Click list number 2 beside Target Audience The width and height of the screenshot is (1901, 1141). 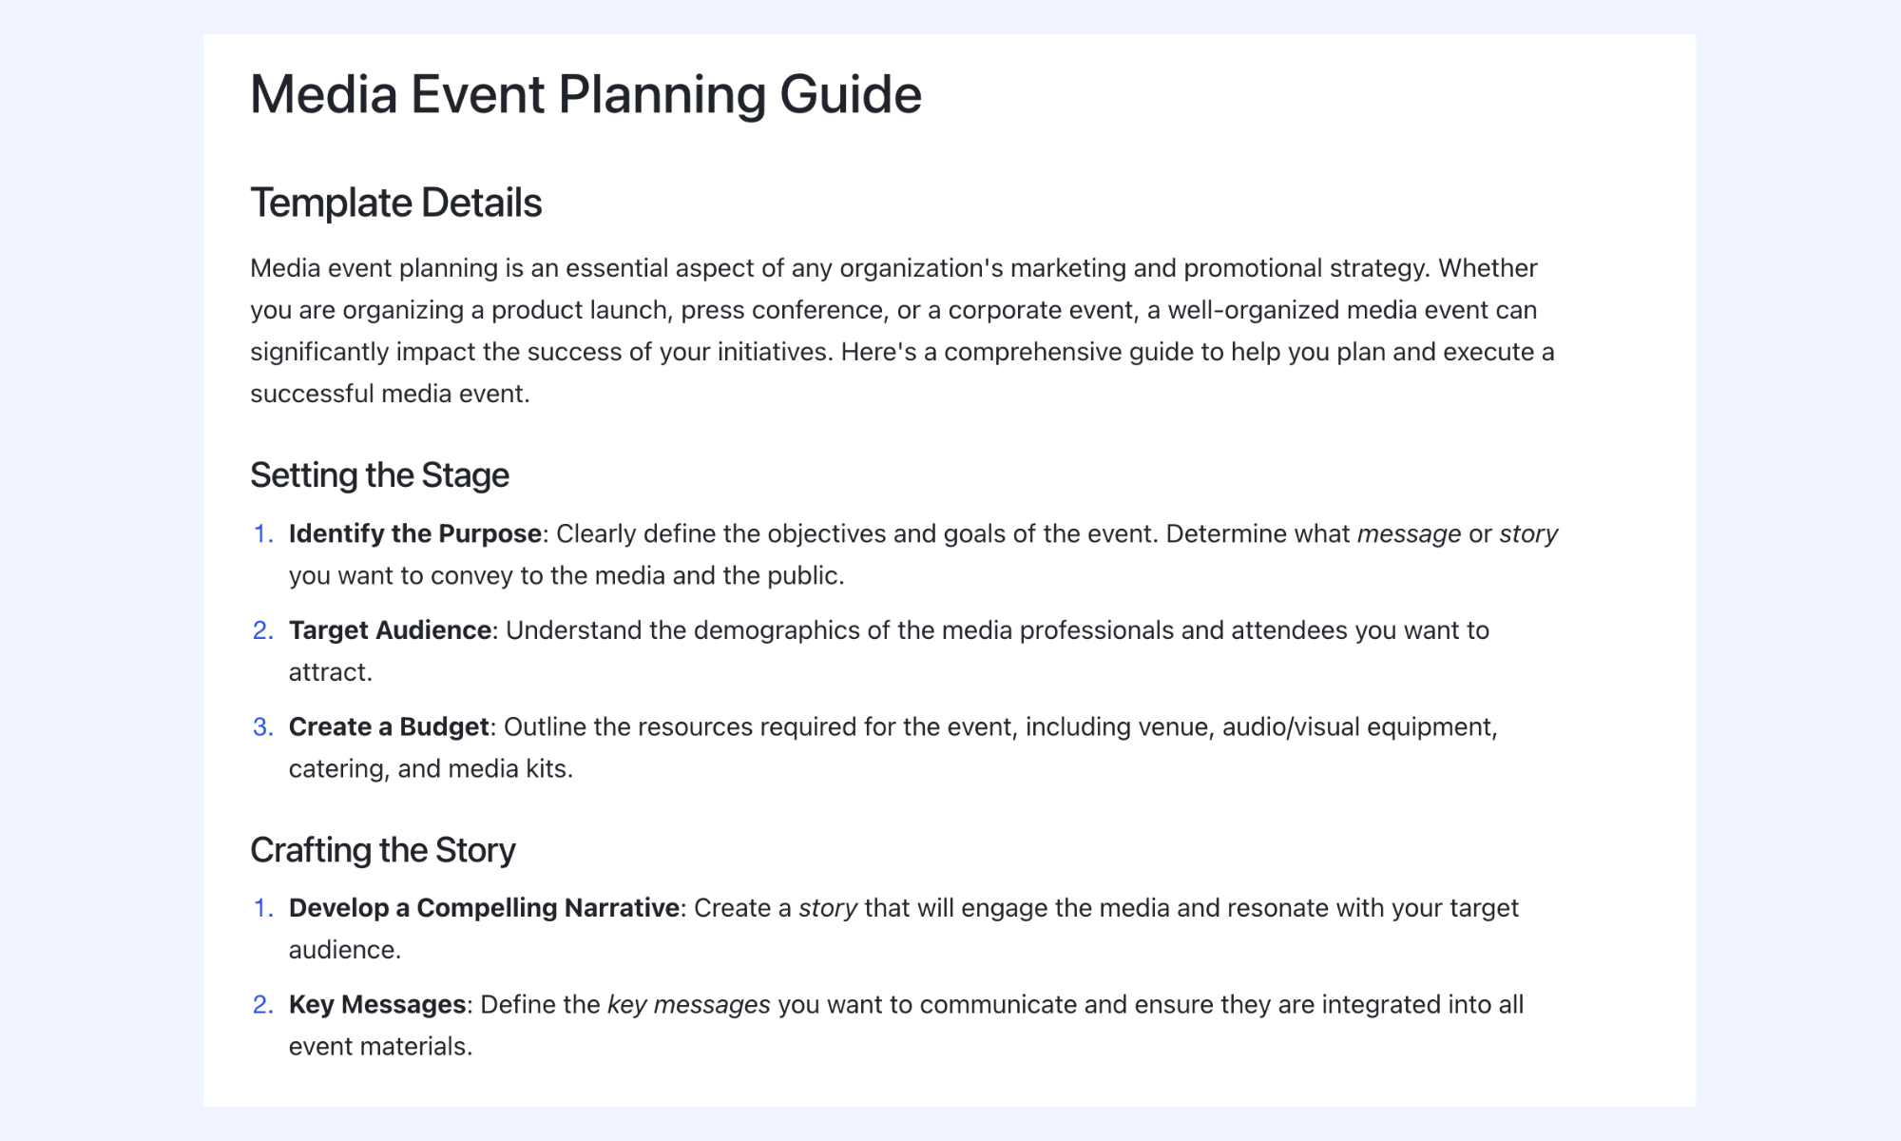click(262, 630)
